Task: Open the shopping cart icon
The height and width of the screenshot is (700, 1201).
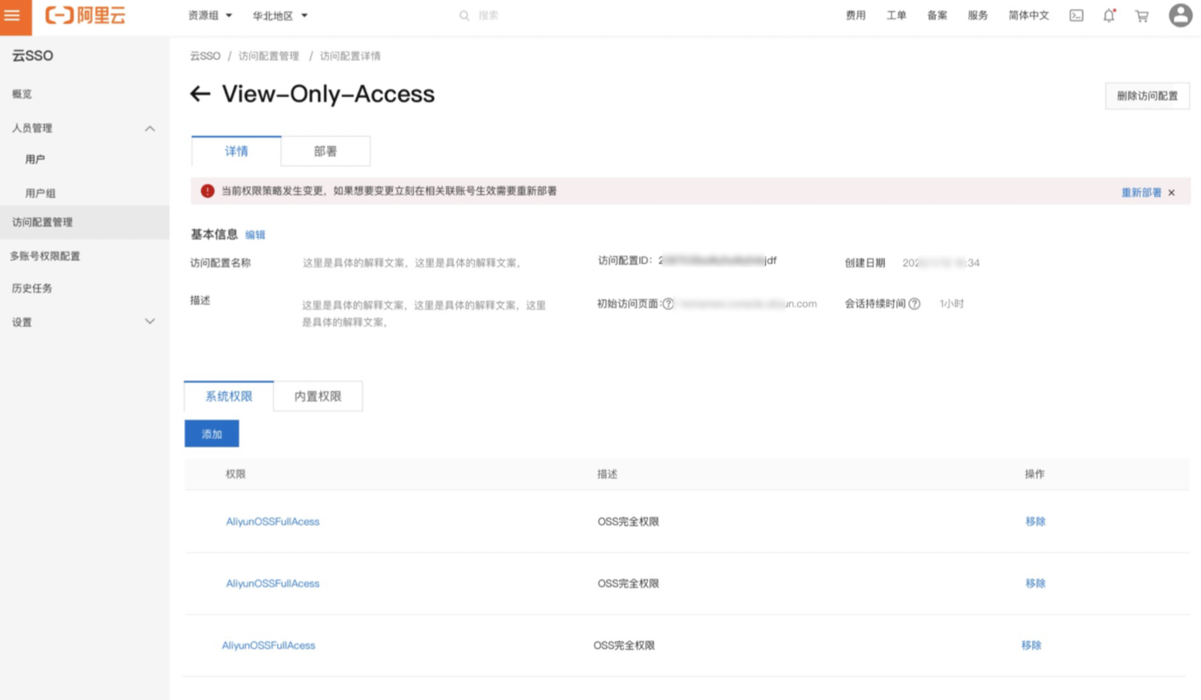Action: [1142, 17]
